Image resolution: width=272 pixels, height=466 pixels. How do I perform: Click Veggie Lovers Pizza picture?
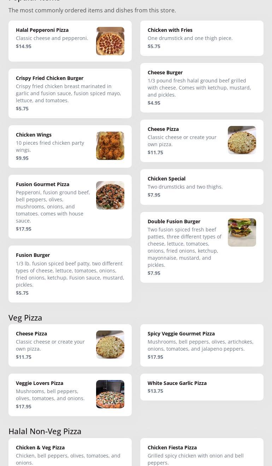click(110, 394)
